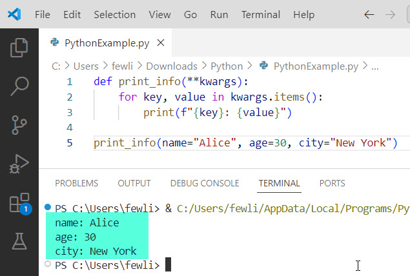Viewport: 410px width, 276px height.
Task: Click the terminal cursor at last prompt
Action: point(168,265)
